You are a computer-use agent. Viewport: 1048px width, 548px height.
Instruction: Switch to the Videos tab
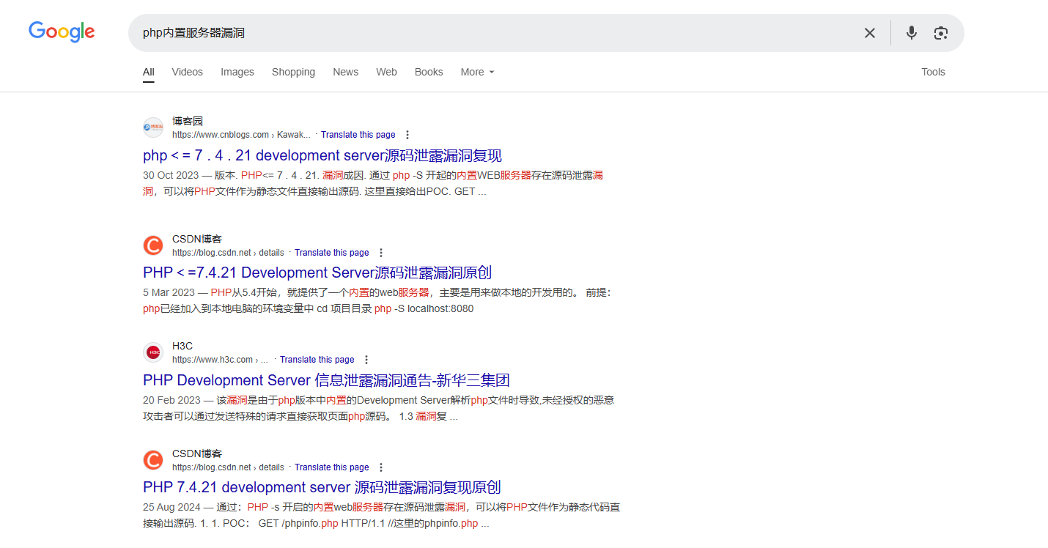click(x=187, y=72)
